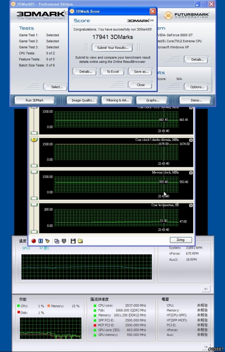Close the ROP domain core clock graph
225x352 pixels.
tap(191, 108)
